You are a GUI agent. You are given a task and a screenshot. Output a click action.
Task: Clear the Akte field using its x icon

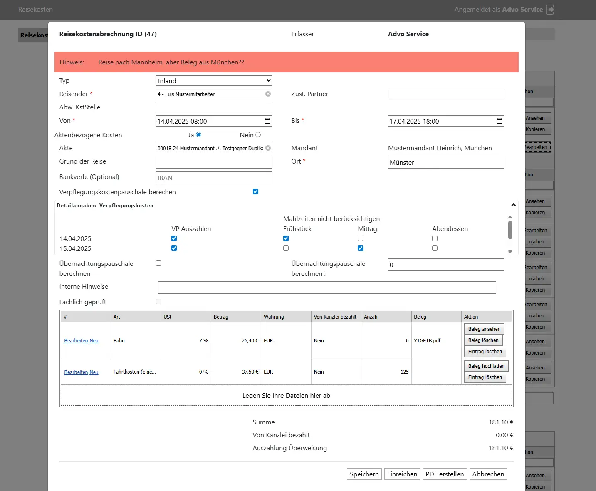click(268, 148)
